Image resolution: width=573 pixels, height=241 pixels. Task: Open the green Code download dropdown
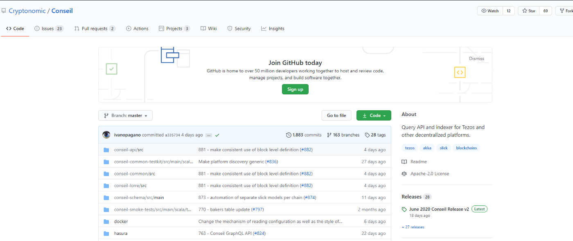click(x=374, y=116)
